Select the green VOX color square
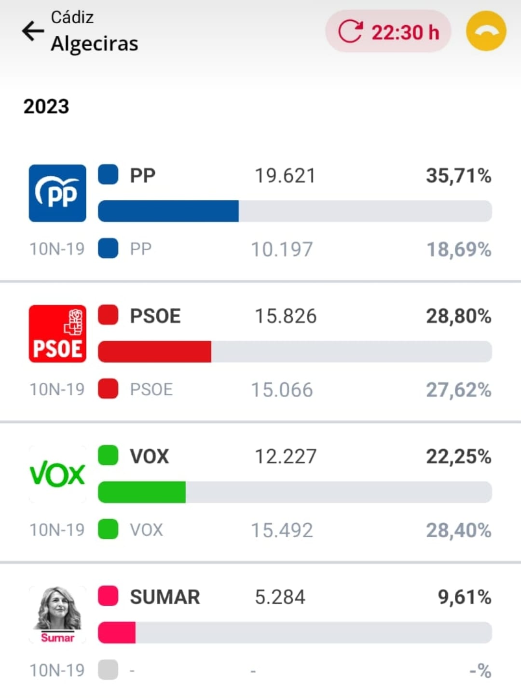Image resolution: width=521 pixels, height=698 pixels. point(108,456)
